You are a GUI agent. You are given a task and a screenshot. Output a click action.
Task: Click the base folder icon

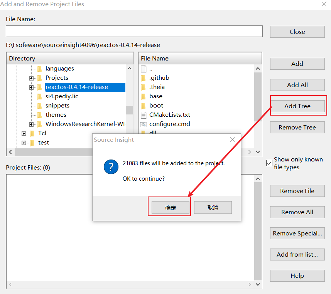(x=143, y=96)
